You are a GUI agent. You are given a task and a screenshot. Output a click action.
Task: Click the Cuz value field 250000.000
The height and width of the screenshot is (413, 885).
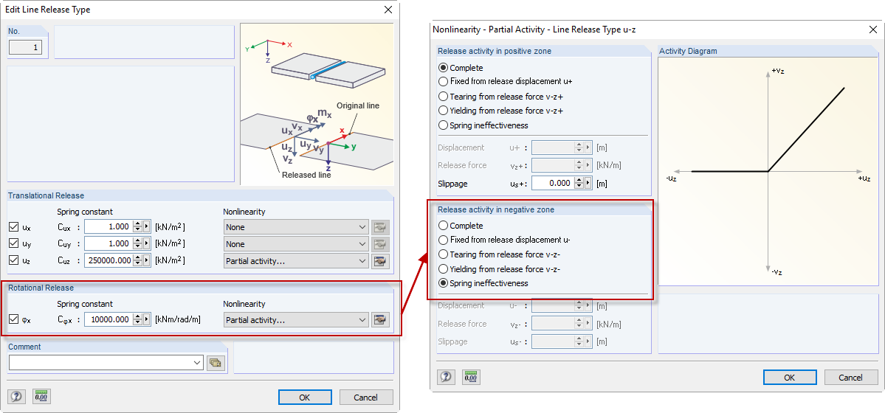[x=109, y=260]
